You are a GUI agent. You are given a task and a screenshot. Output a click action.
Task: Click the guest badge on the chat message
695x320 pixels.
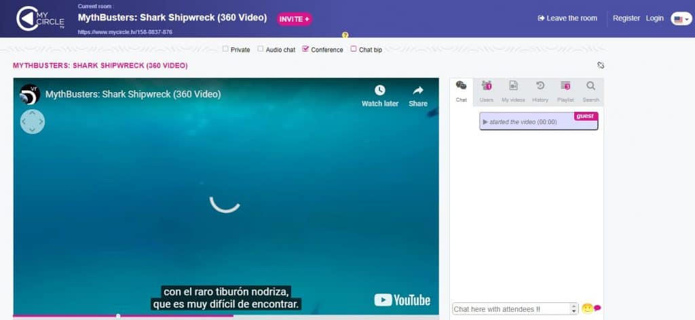point(586,116)
